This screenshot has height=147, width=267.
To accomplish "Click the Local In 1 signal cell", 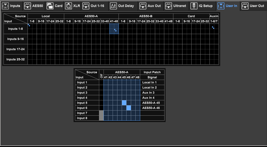I will point(152,82).
